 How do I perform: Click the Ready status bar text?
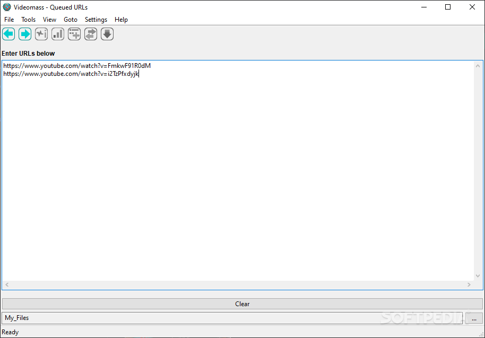10,332
